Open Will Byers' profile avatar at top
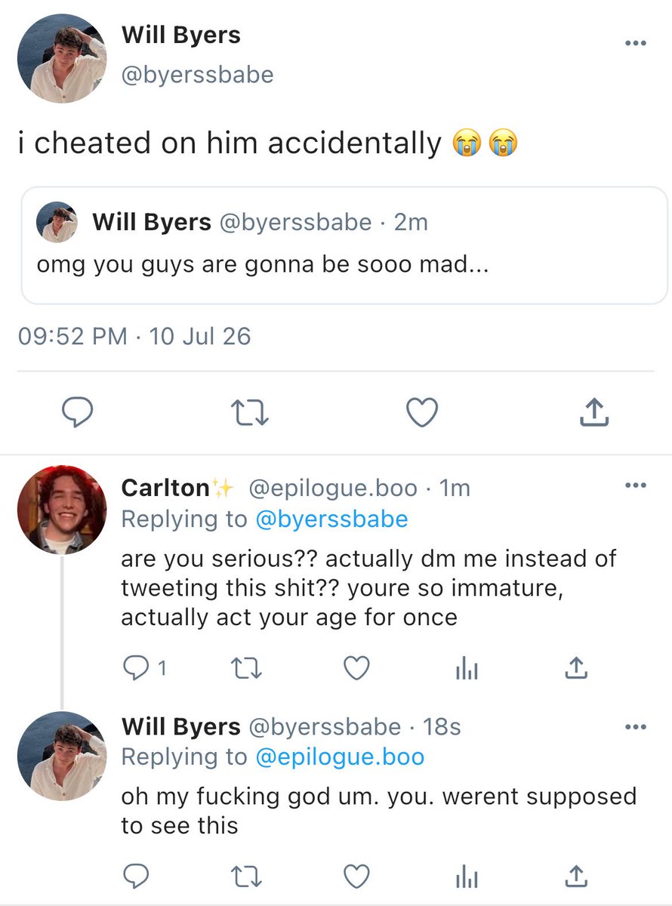Viewport: 672px width, 906px height. point(62,59)
